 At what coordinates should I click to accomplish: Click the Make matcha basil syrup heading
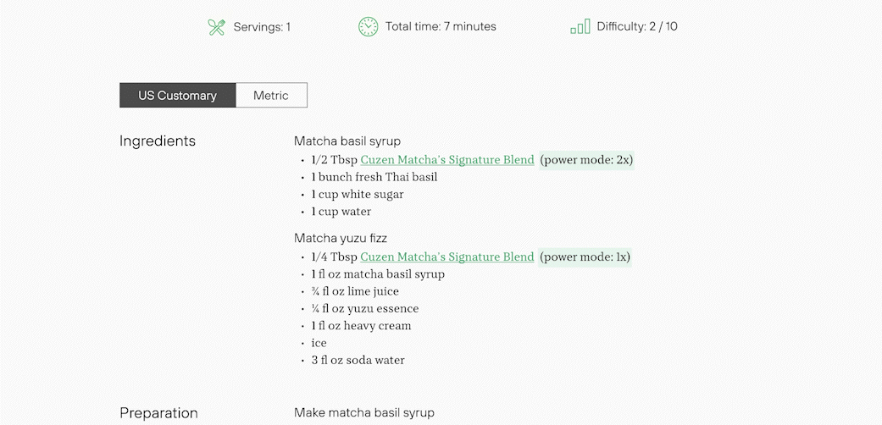click(x=364, y=412)
